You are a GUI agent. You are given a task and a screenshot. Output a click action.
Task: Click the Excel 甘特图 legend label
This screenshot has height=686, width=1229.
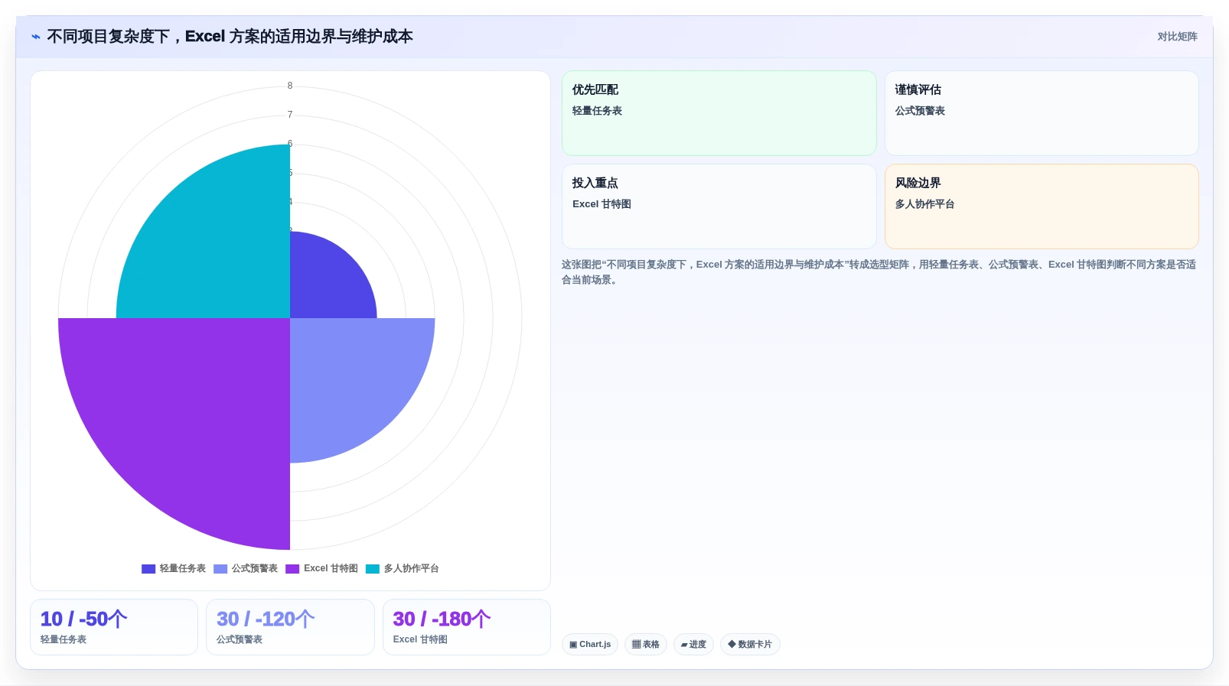point(331,569)
